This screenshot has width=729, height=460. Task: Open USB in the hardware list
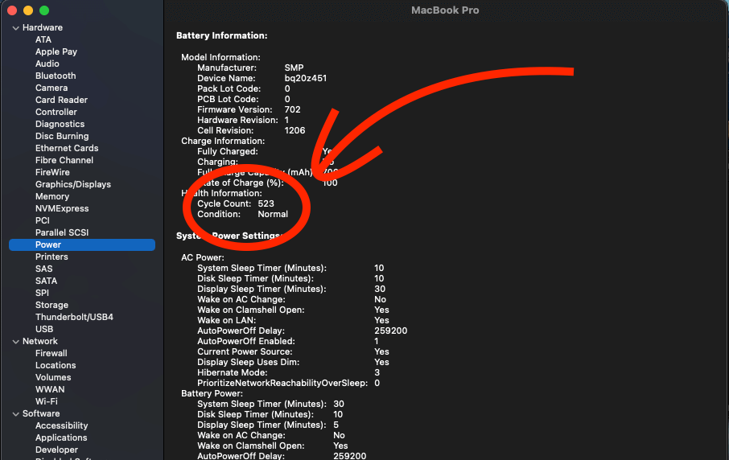coord(44,330)
